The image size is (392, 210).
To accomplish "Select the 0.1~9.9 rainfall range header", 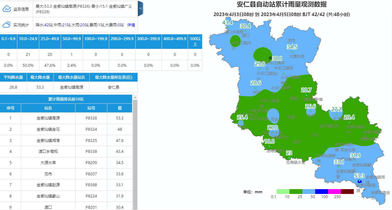I will [8, 41].
